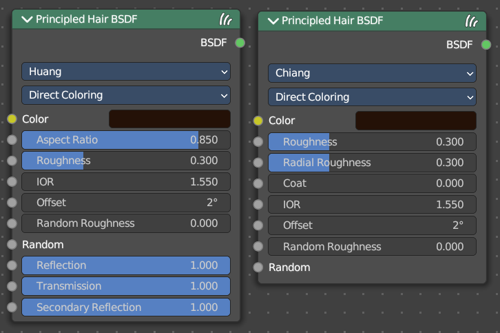This screenshot has width=500, height=333.
Task: Click IOR input socket on Huang node
Action: pyautogui.click(x=12, y=182)
